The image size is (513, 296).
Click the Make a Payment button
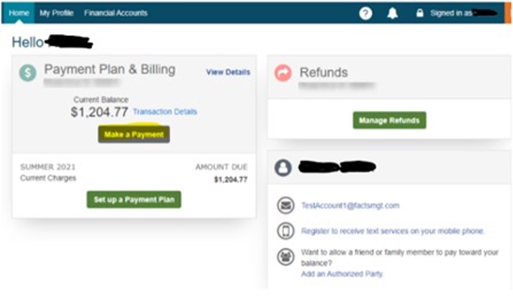point(134,134)
